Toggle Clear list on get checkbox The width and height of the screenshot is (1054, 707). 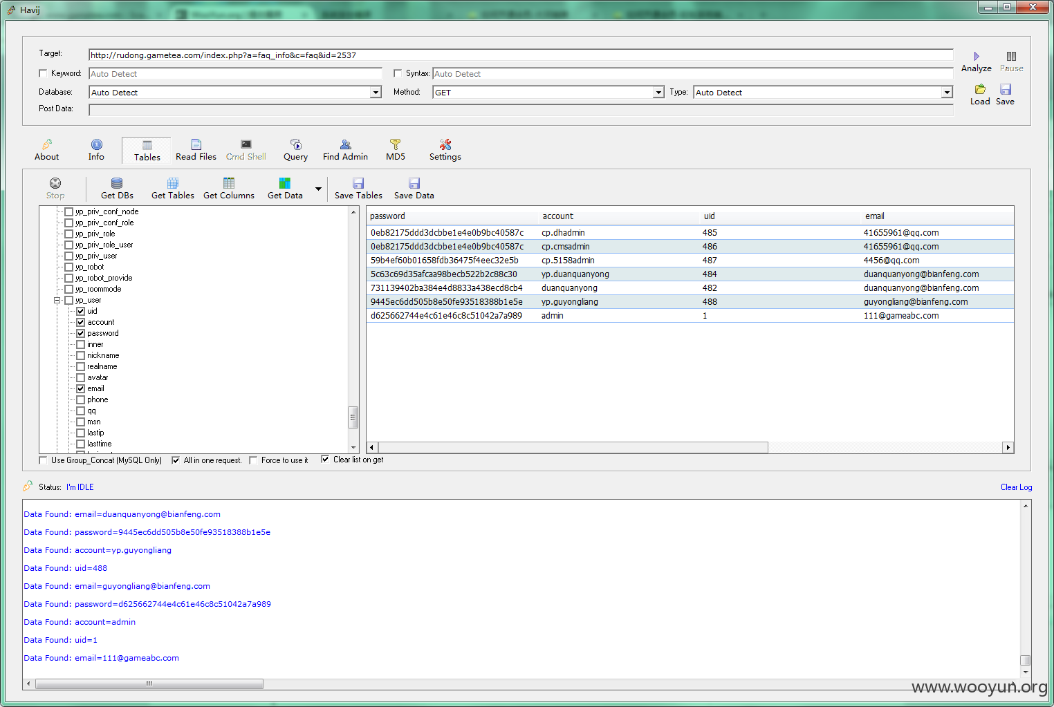[x=325, y=460]
